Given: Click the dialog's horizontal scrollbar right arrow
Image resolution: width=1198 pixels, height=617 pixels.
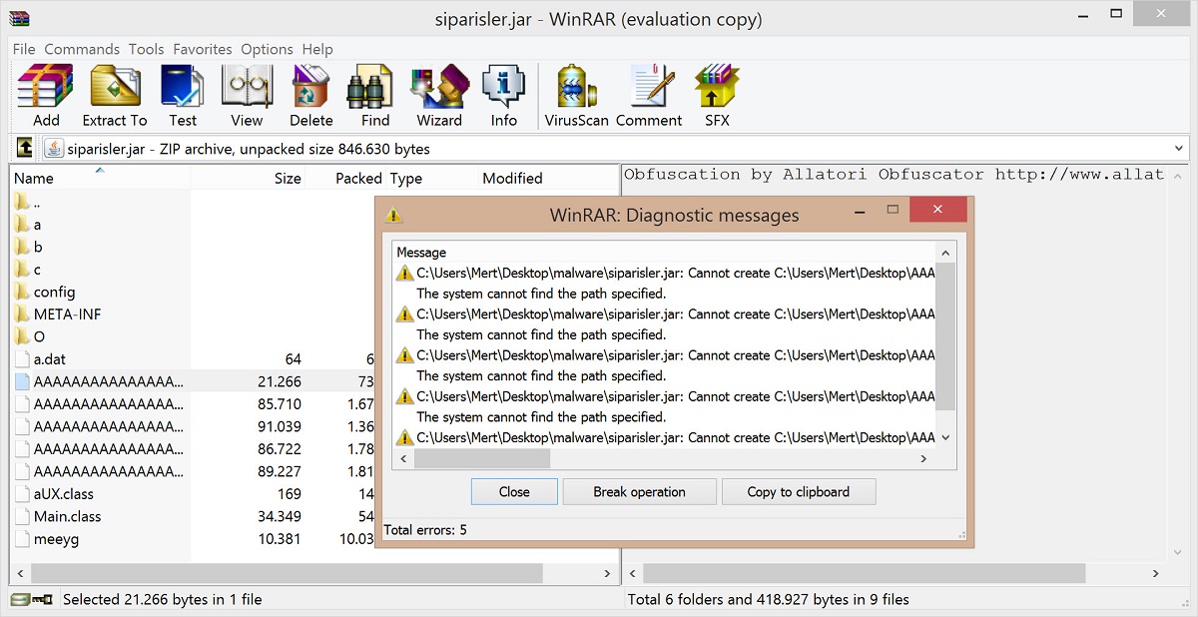Looking at the screenshot, I should click(923, 458).
